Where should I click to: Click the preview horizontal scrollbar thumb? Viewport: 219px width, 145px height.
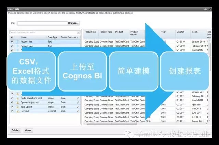(111, 123)
